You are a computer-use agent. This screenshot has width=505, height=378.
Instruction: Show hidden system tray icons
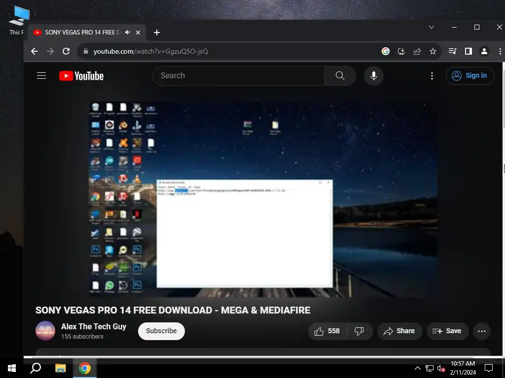click(417, 368)
